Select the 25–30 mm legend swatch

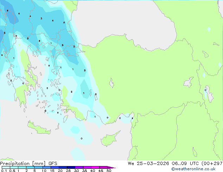pos(71,167)
